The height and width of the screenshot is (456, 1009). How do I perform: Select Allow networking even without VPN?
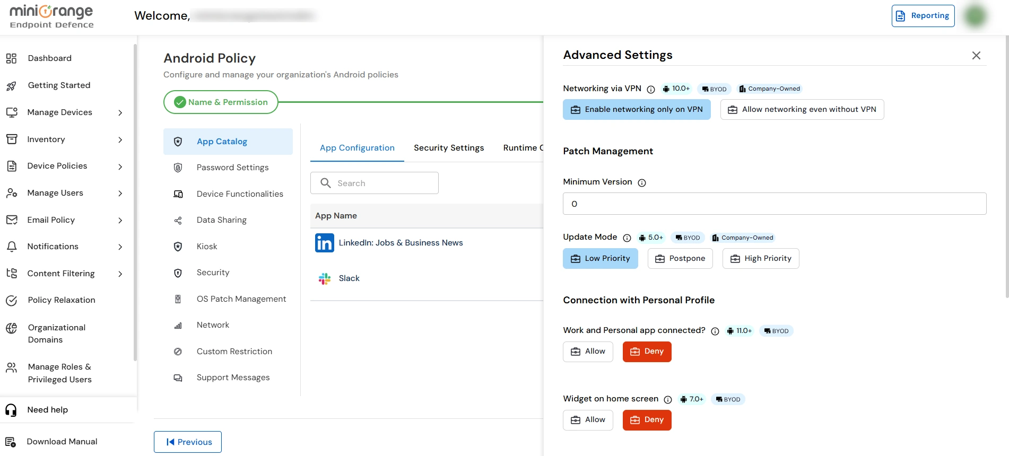coord(802,110)
